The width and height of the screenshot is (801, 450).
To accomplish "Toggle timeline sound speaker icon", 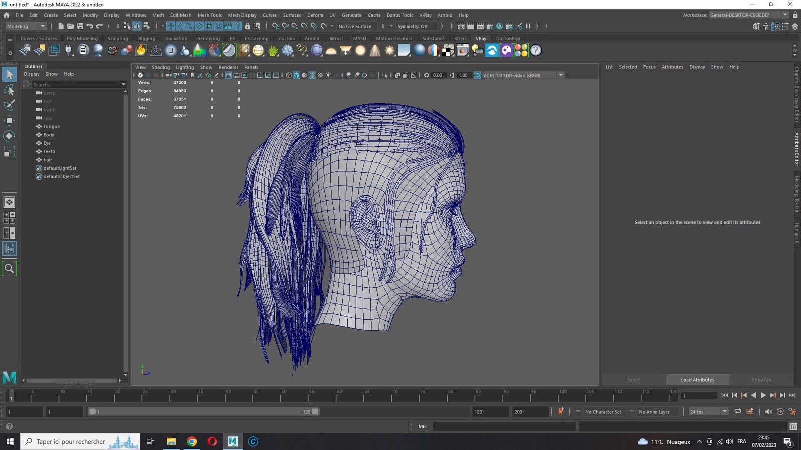I will (x=768, y=411).
